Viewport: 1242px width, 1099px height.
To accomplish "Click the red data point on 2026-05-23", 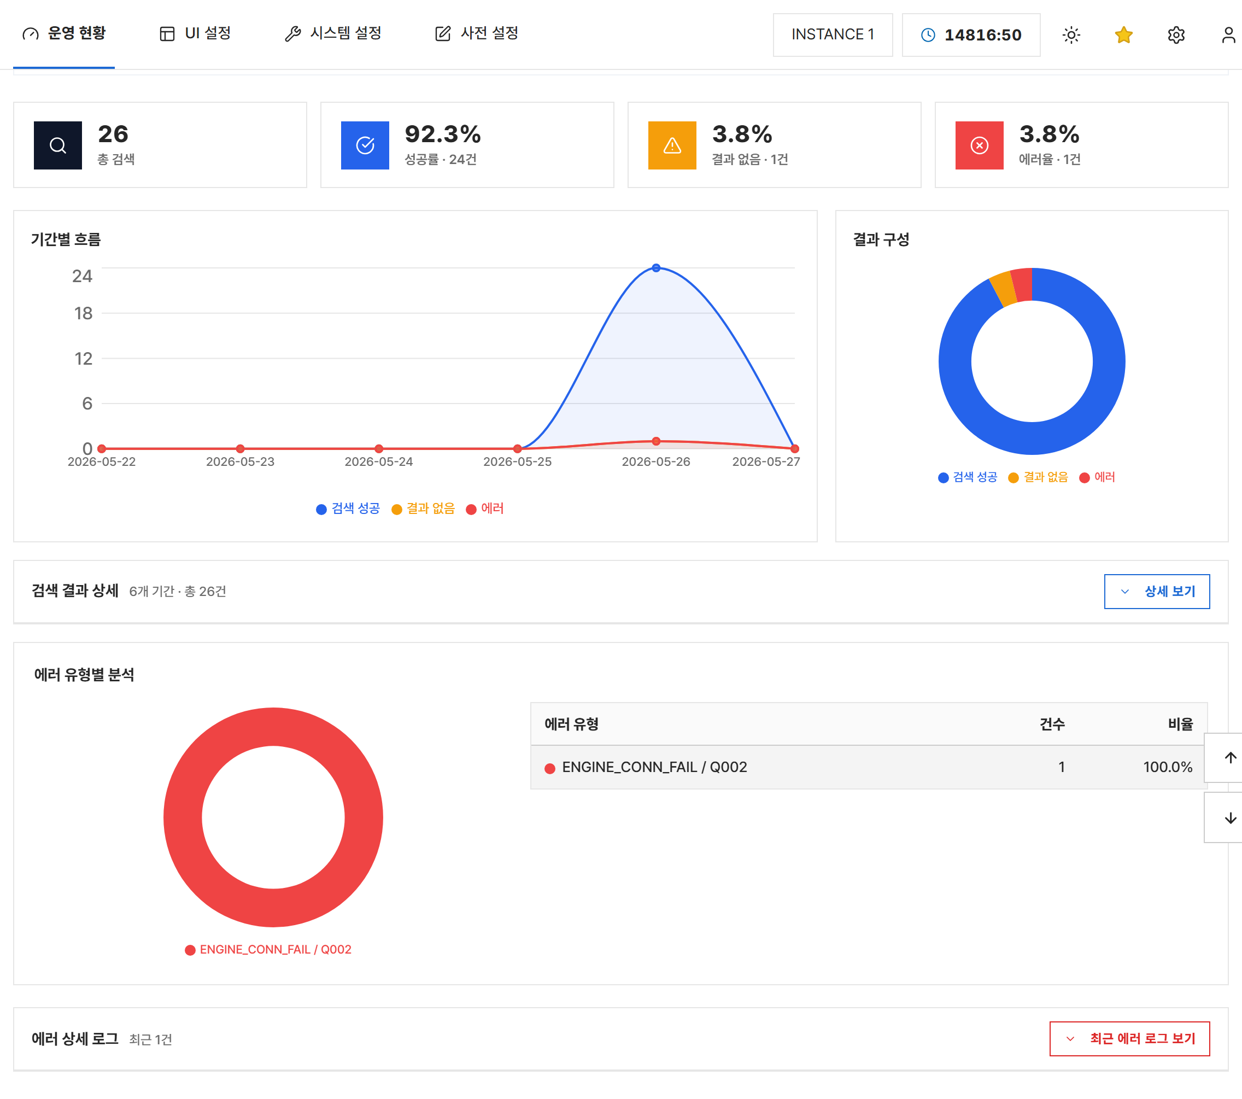I will [240, 448].
